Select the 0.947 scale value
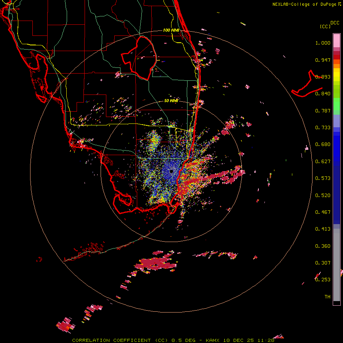Viewport: 343px width, 343px height. pos(323,60)
